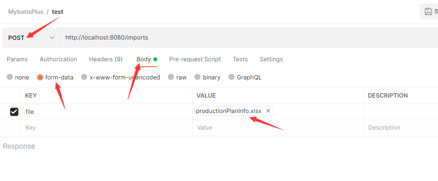
Task: Open the POST method dropdown
Action: pyautogui.click(x=31, y=38)
